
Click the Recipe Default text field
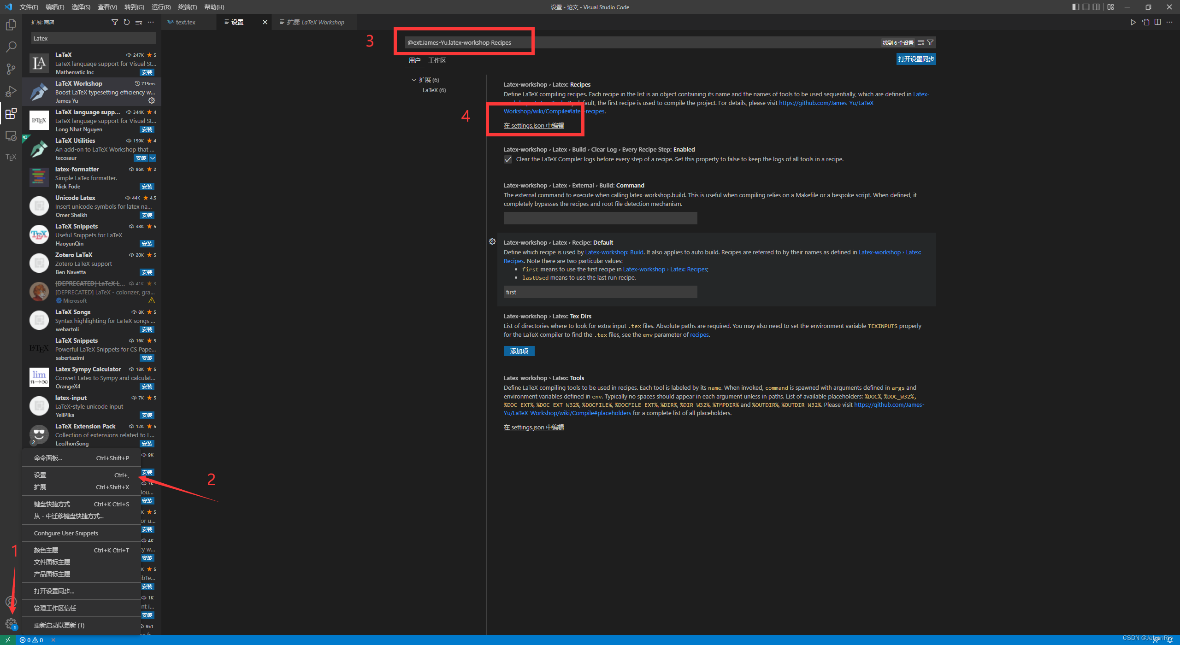pos(600,292)
